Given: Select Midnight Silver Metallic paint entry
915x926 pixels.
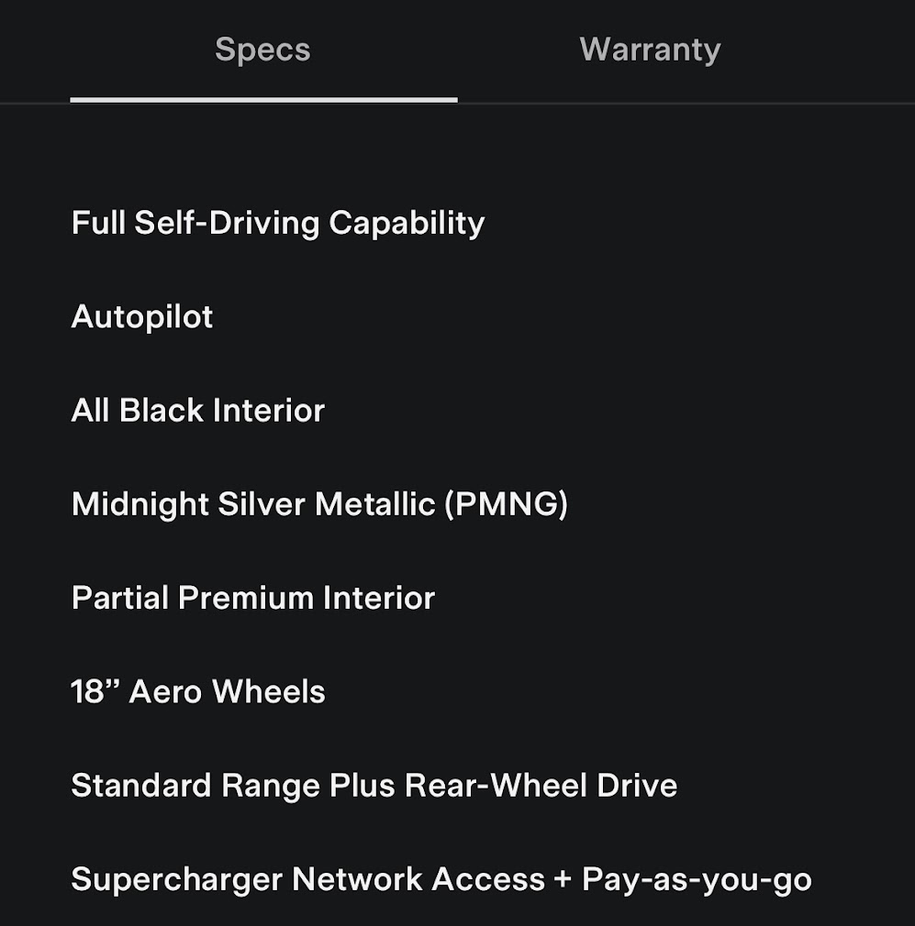Looking at the screenshot, I should click(x=318, y=504).
